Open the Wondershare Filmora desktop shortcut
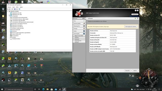162x91 pixels. tap(10, 67)
